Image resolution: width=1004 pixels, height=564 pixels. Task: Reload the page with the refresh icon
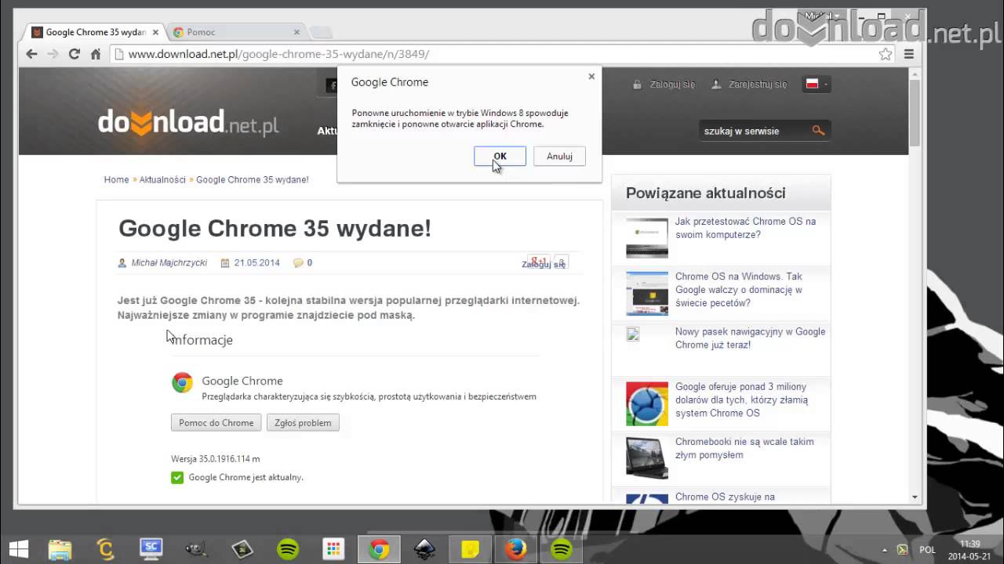pos(74,54)
